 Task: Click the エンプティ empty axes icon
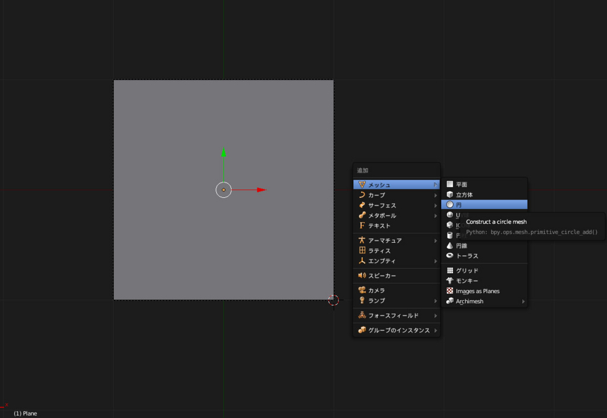(362, 261)
